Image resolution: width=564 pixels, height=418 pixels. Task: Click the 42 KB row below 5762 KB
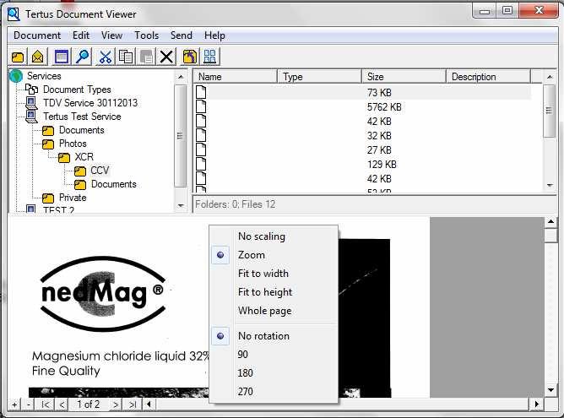(363, 122)
